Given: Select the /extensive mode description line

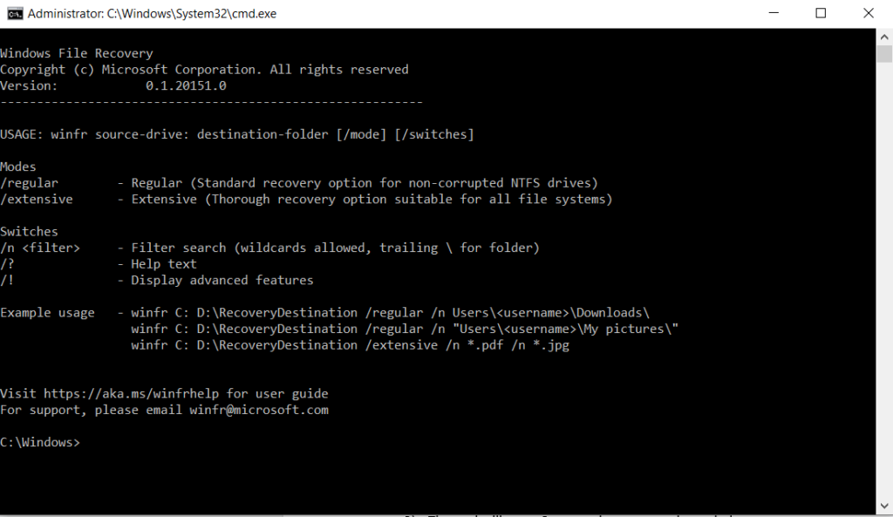Looking at the screenshot, I should pyautogui.click(x=305, y=199).
